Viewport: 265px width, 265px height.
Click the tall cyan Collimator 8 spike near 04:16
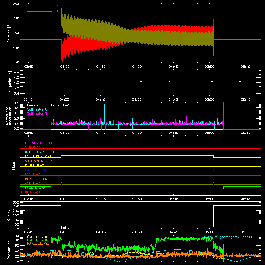click(105, 114)
